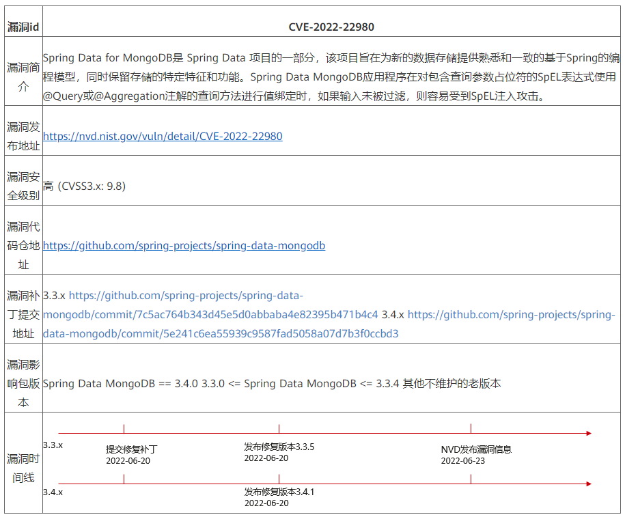Click the 2022-06-23 date under NVD发布漏洞信息

coord(462,461)
